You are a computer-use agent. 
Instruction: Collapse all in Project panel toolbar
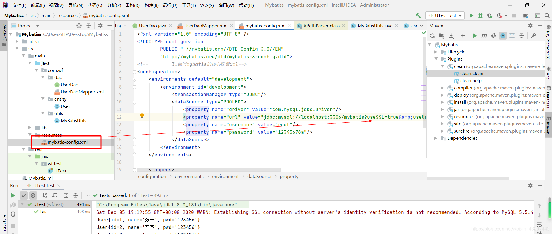click(x=89, y=26)
